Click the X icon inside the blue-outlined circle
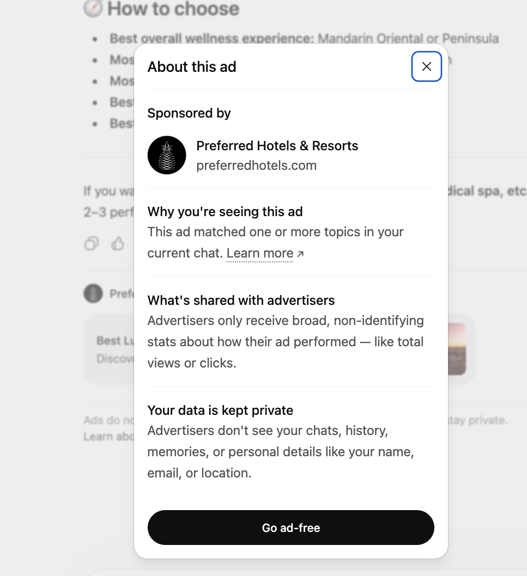Viewport: 527px width, 576px height. click(x=426, y=66)
